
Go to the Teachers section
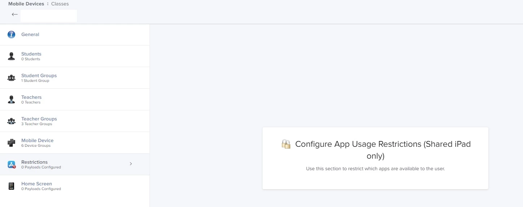(75, 100)
